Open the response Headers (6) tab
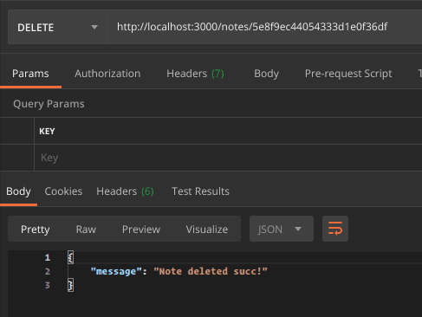 point(125,191)
